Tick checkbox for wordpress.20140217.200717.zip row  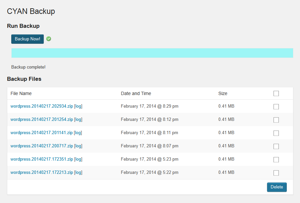click(x=276, y=146)
